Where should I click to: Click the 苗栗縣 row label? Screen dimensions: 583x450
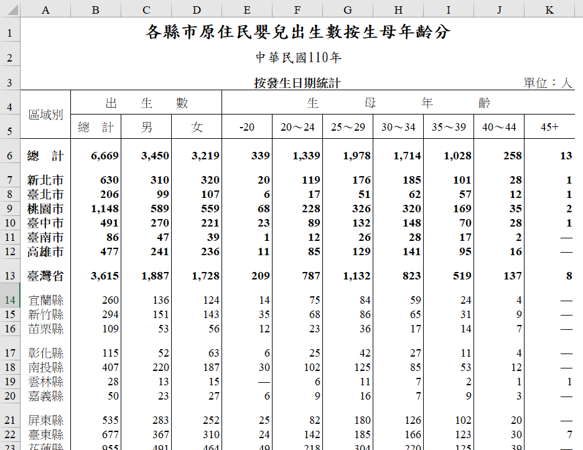(x=46, y=329)
